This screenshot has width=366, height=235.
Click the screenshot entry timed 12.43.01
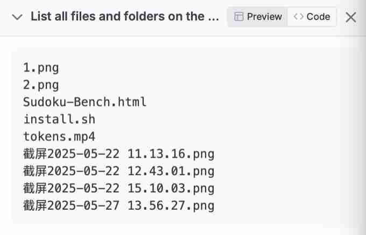[118, 172]
